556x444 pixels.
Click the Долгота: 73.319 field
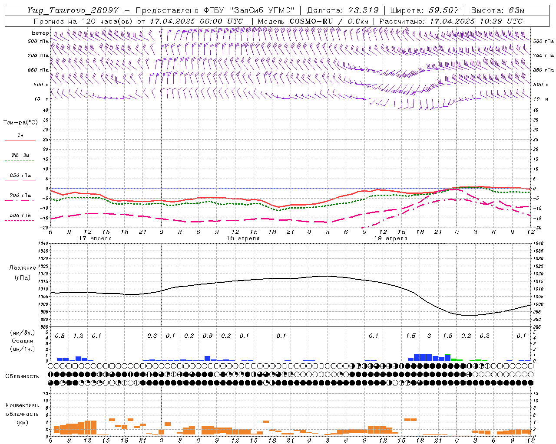(x=343, y=10)
